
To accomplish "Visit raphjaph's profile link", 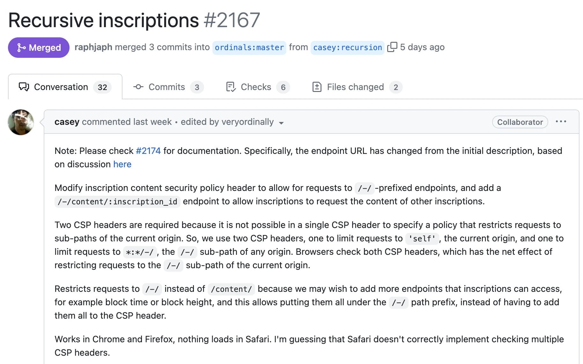I will coord(93,47).
